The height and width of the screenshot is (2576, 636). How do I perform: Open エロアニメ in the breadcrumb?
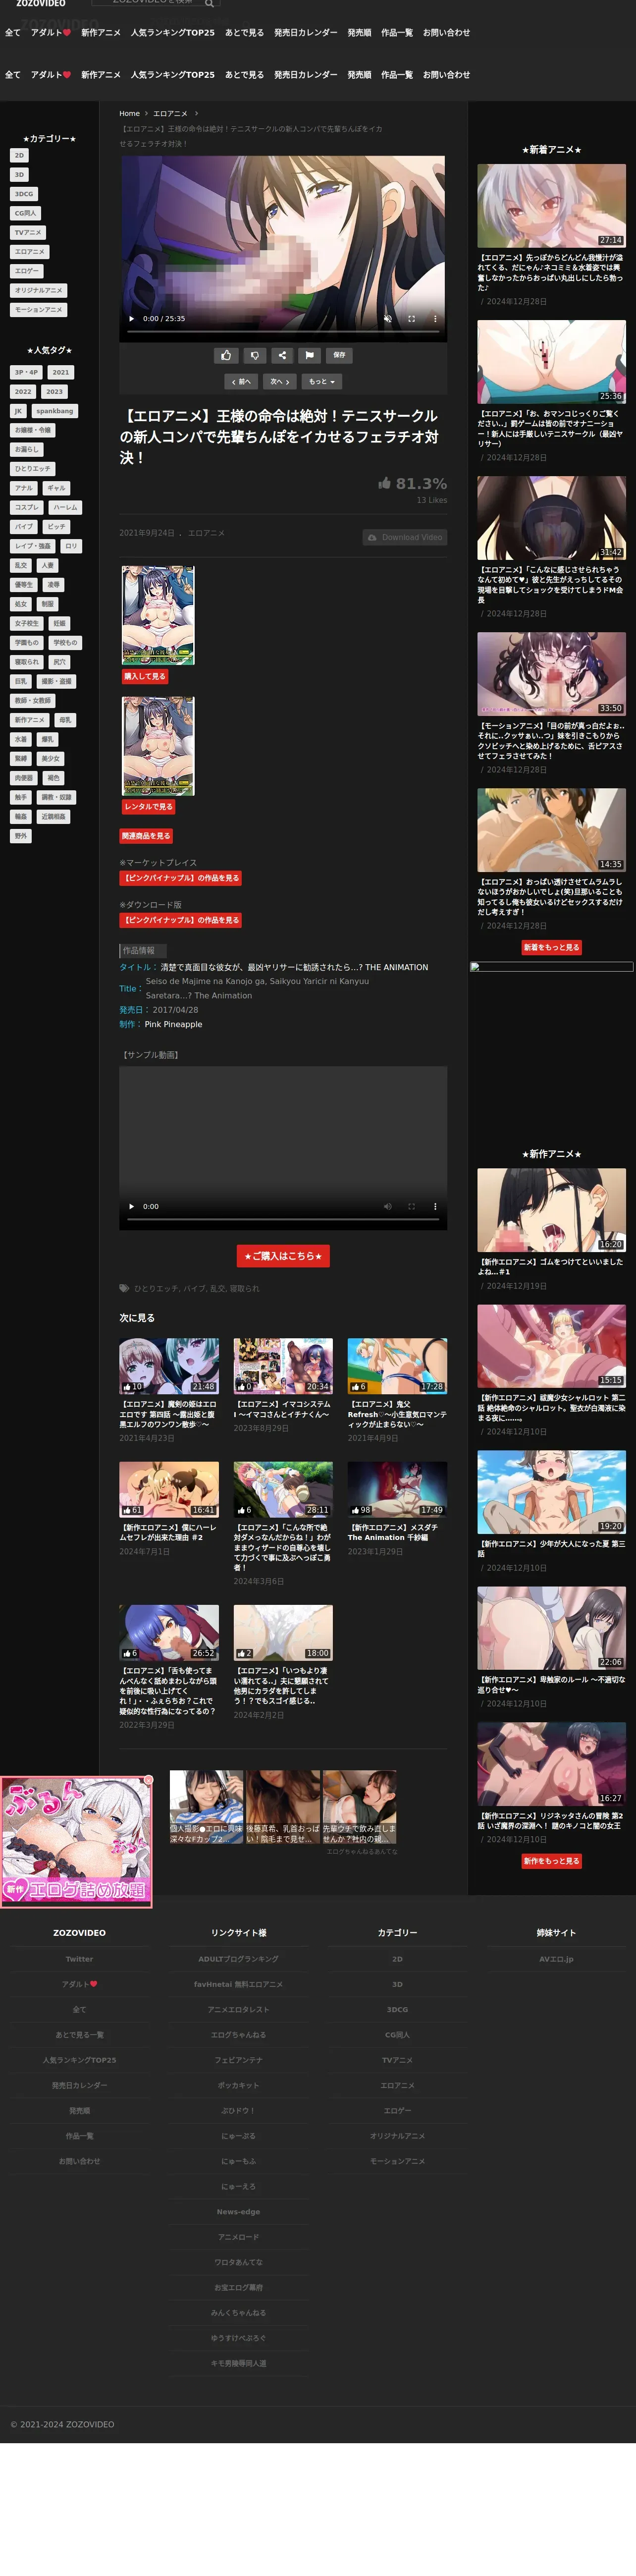(170, 114)
